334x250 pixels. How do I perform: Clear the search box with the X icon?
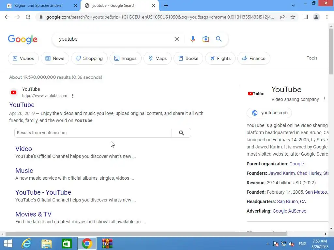pyautogui.click(x=176, y=39)
